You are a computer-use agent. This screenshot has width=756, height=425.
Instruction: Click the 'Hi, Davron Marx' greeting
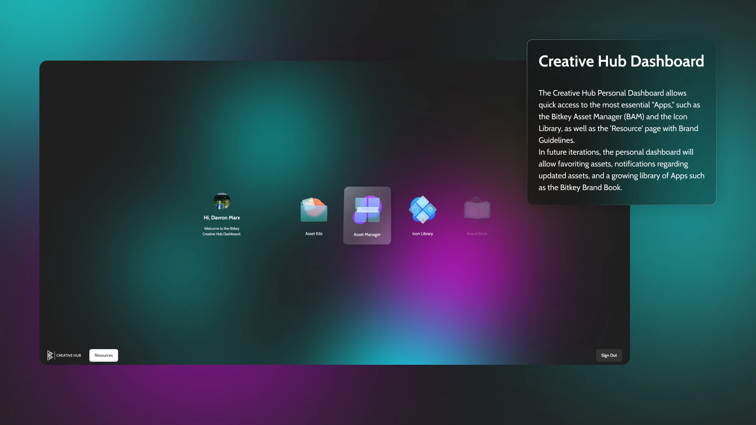pyautogui.click(x=222, y=218)
